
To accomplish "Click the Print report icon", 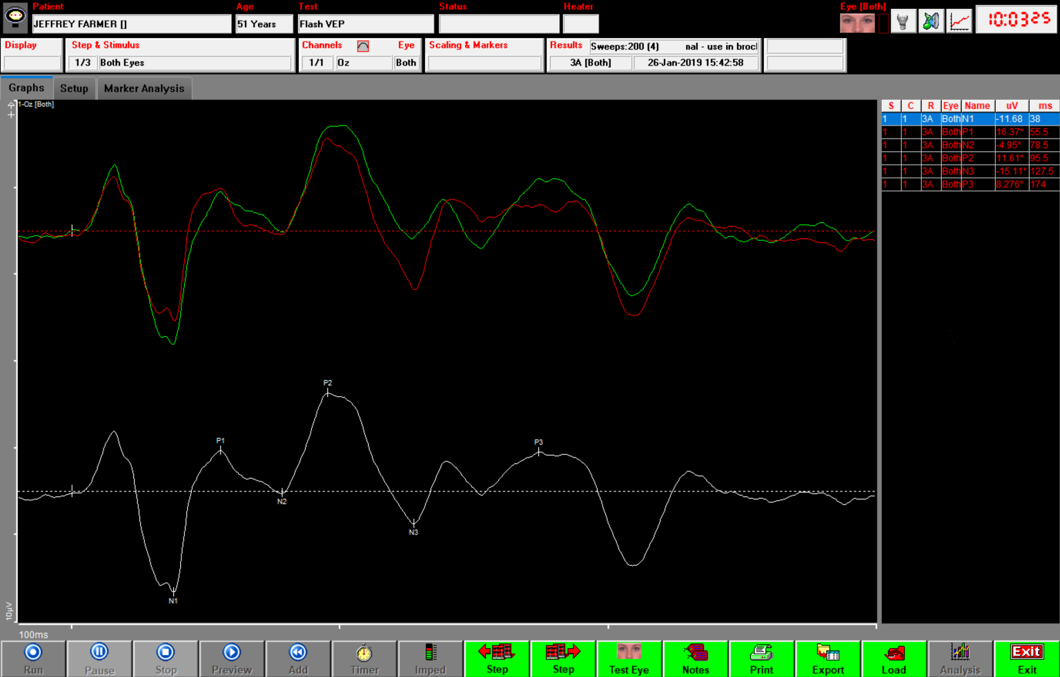I will [762, 656].
